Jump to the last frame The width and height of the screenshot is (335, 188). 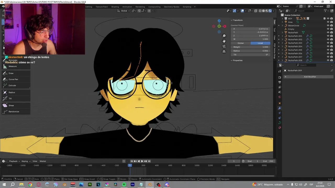[x=149, y=161]
